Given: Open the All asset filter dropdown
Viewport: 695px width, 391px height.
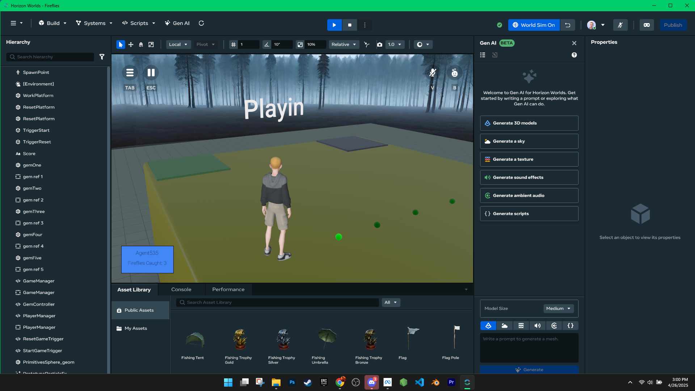Looking at the screenshot, I should 391,302.
